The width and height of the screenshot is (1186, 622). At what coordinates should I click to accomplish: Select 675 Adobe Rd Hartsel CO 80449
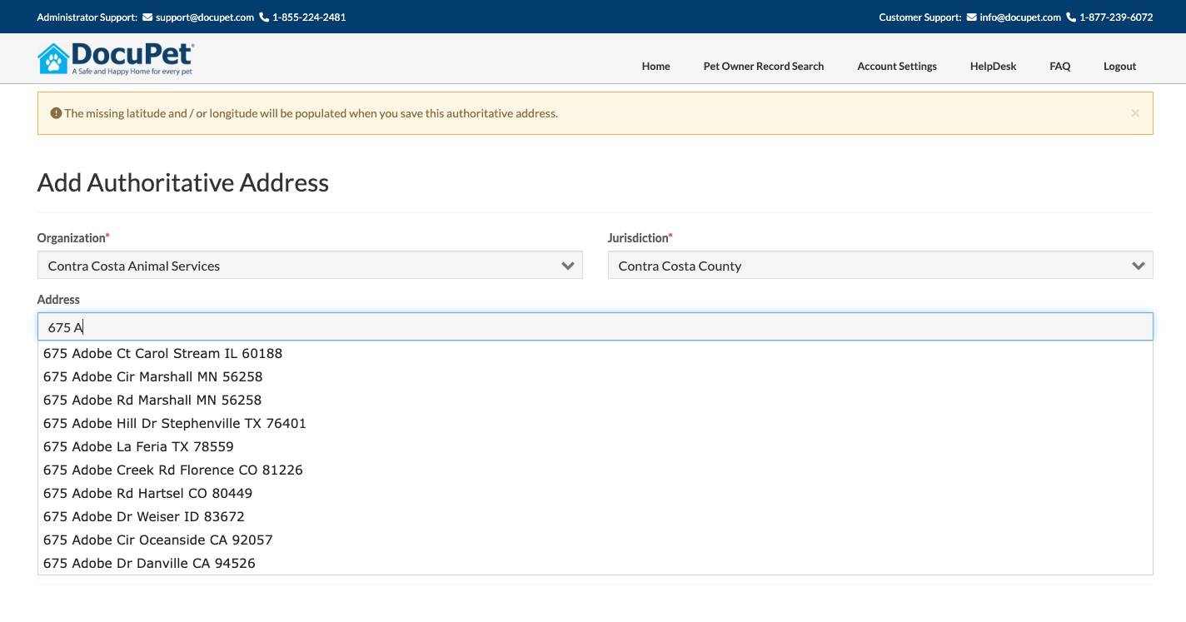click(x=595, y=493)
